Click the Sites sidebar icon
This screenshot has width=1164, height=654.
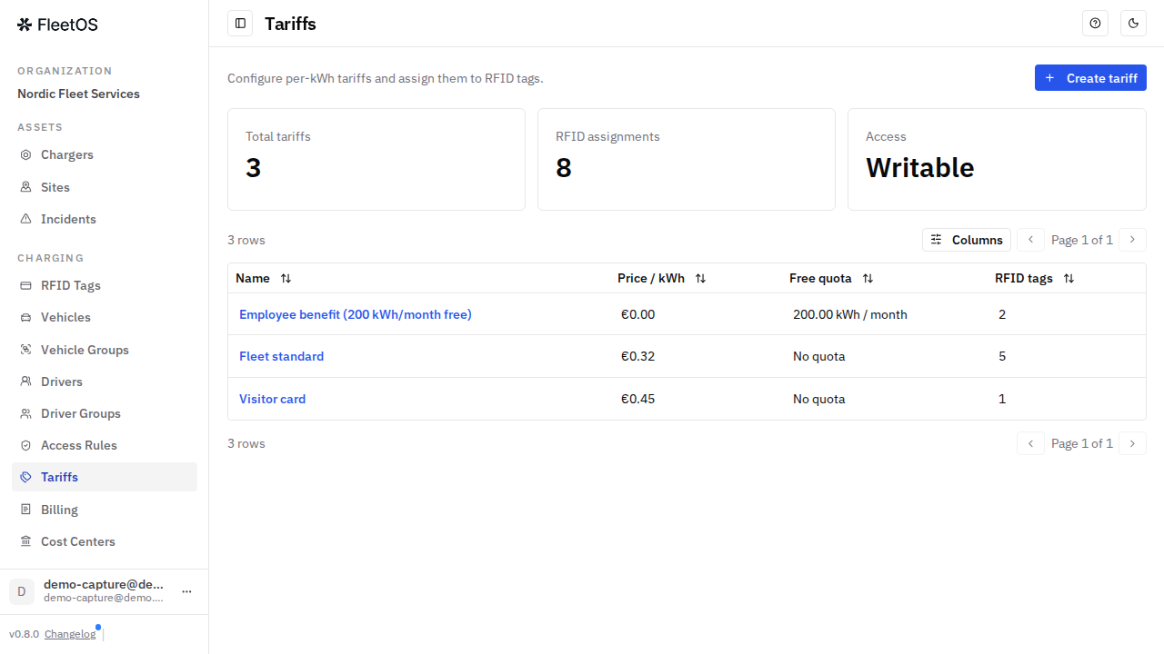[x=26, y=187]
